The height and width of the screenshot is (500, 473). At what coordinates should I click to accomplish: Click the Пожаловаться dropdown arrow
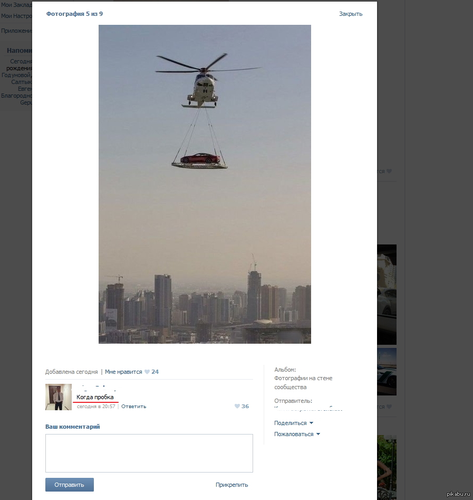(x=318, y=434)
